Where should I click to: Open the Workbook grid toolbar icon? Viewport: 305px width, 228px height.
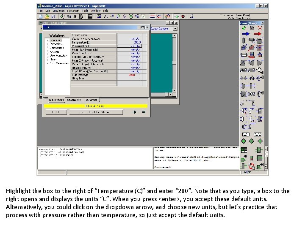click(90, 16)
